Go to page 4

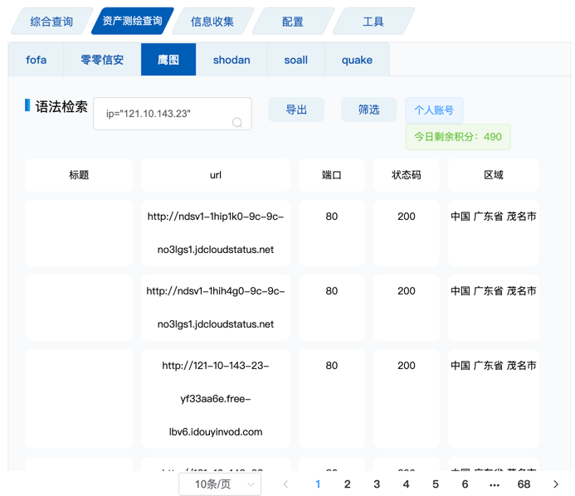(x=406, y=484)
